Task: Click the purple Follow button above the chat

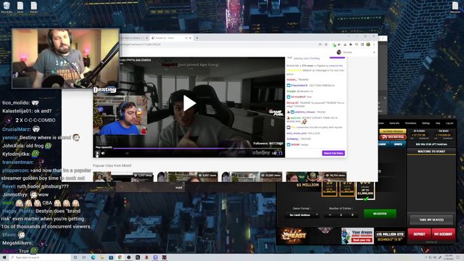Action: tap(337, 57)
